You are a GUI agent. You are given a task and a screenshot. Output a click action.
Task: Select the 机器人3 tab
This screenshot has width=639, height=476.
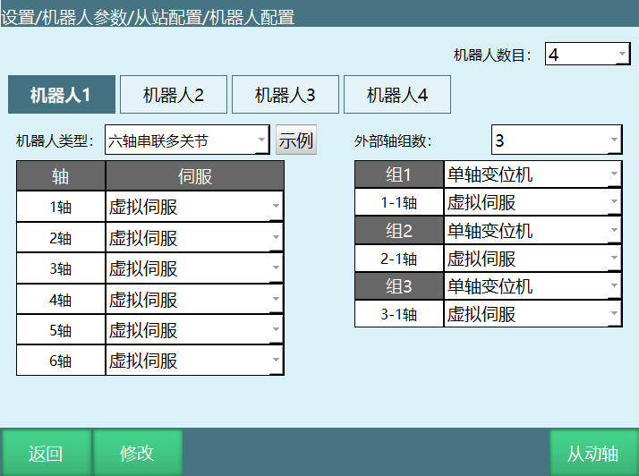(x=285, y=95)
